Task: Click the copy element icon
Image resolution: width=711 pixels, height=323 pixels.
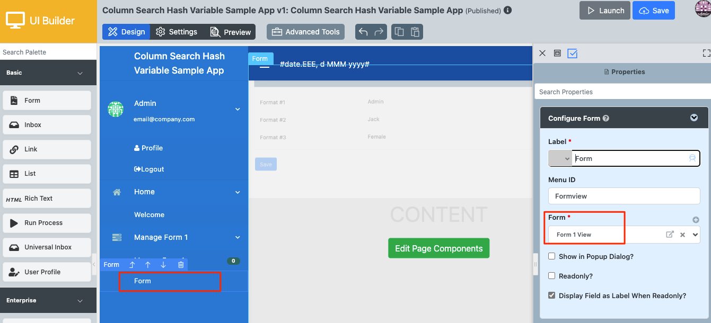Action: (x=399, y=32)
